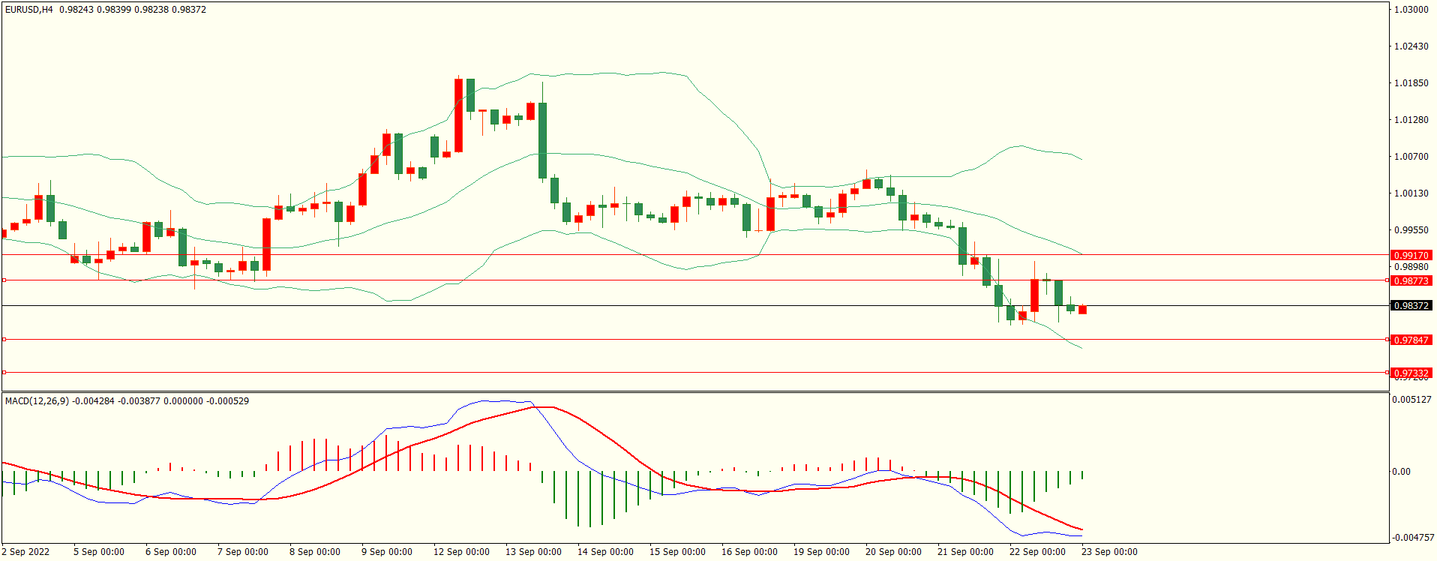Click the 1.01280 price scale value
The width and height of the screenshot is (1437, 561).
[1411, 120]
